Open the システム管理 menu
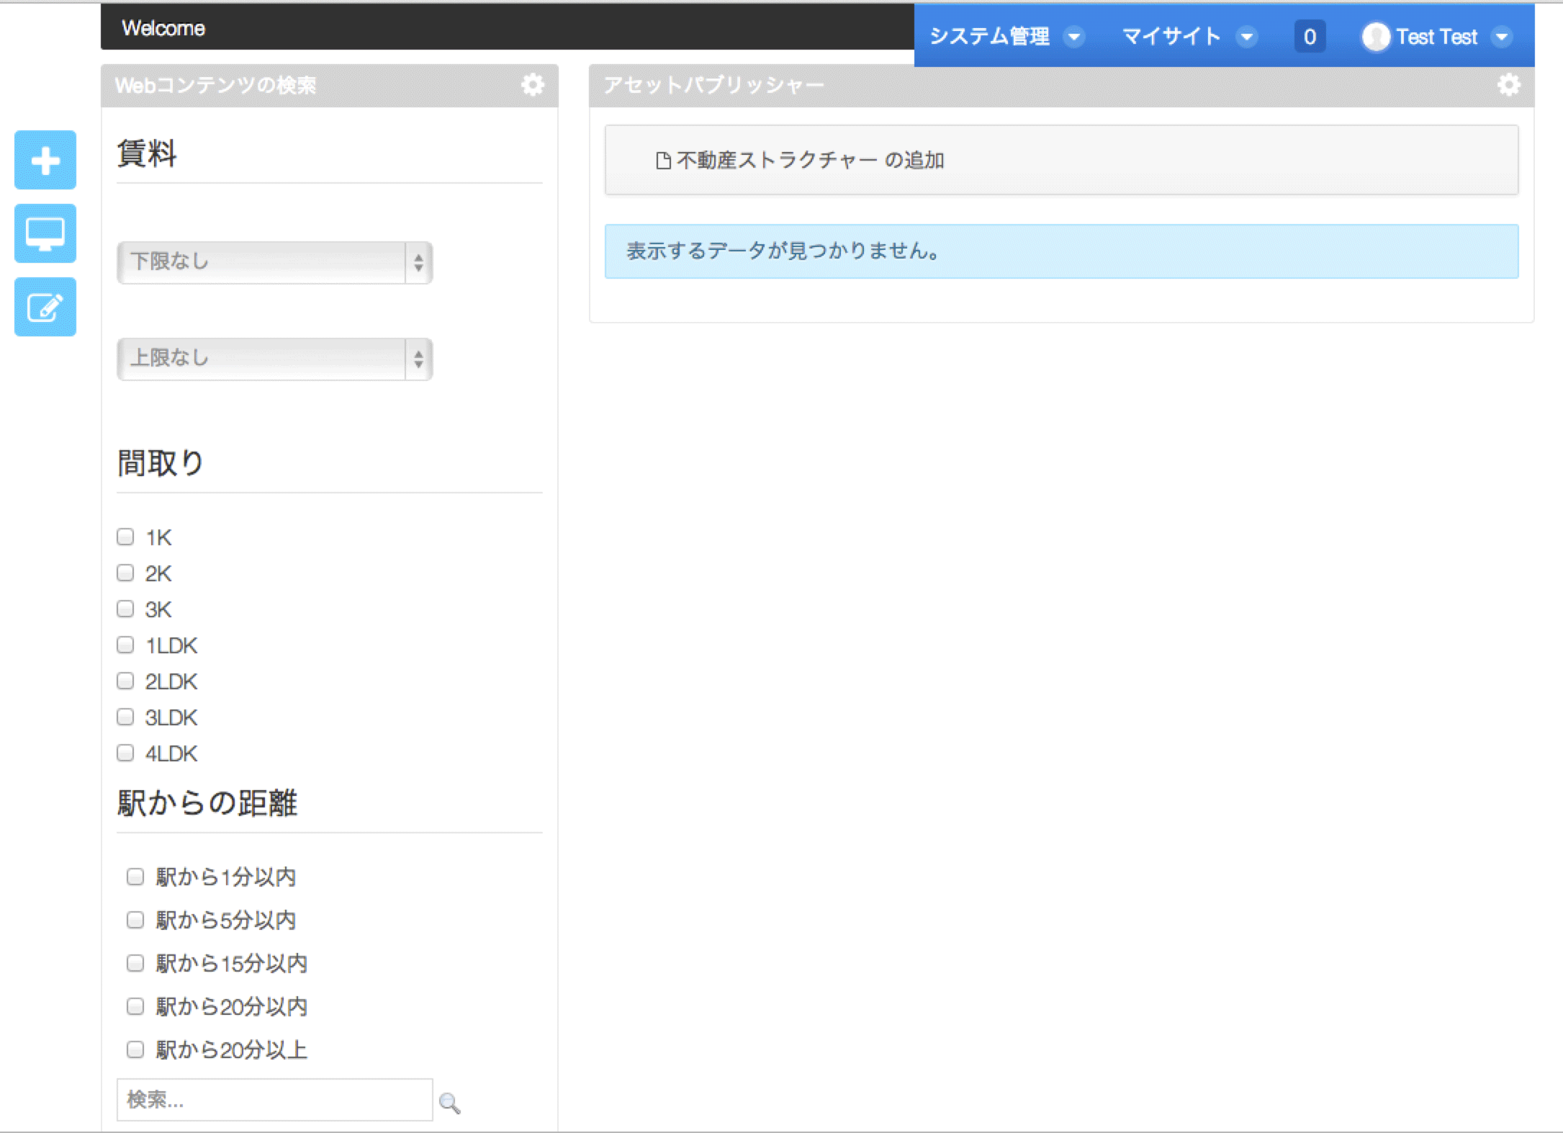1563x1133 pixels. 989,37
